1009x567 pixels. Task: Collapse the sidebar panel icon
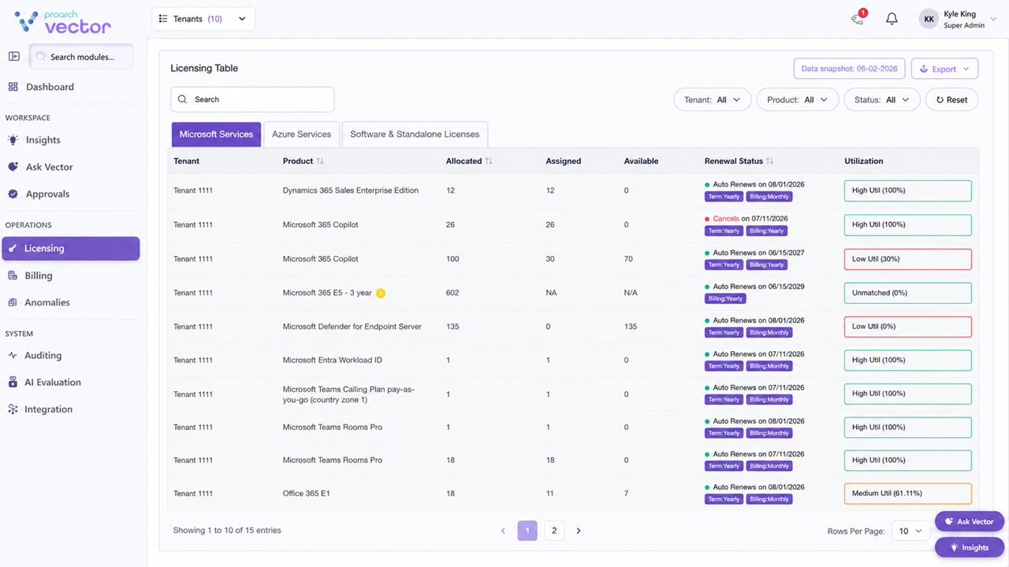point(13,57)
